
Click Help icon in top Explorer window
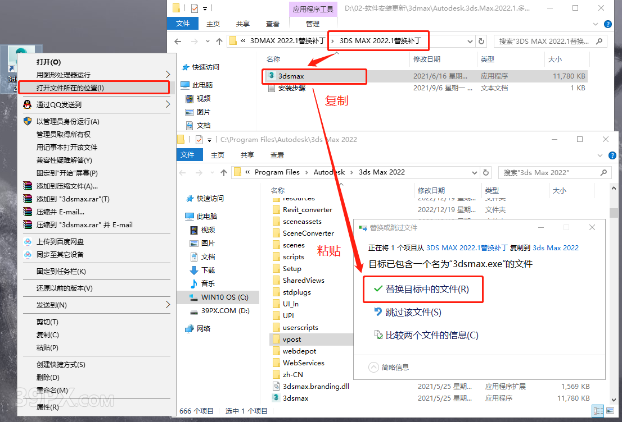[x=607, y=24]
